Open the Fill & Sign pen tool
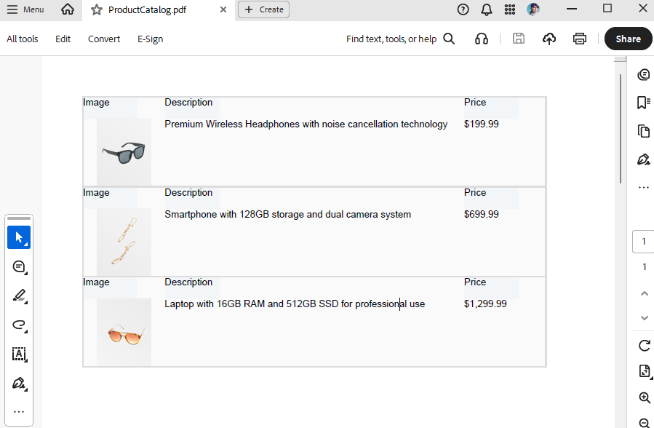The width and height of the screenshot is (654, 428). pyautogui.click(x=19, y=383)
